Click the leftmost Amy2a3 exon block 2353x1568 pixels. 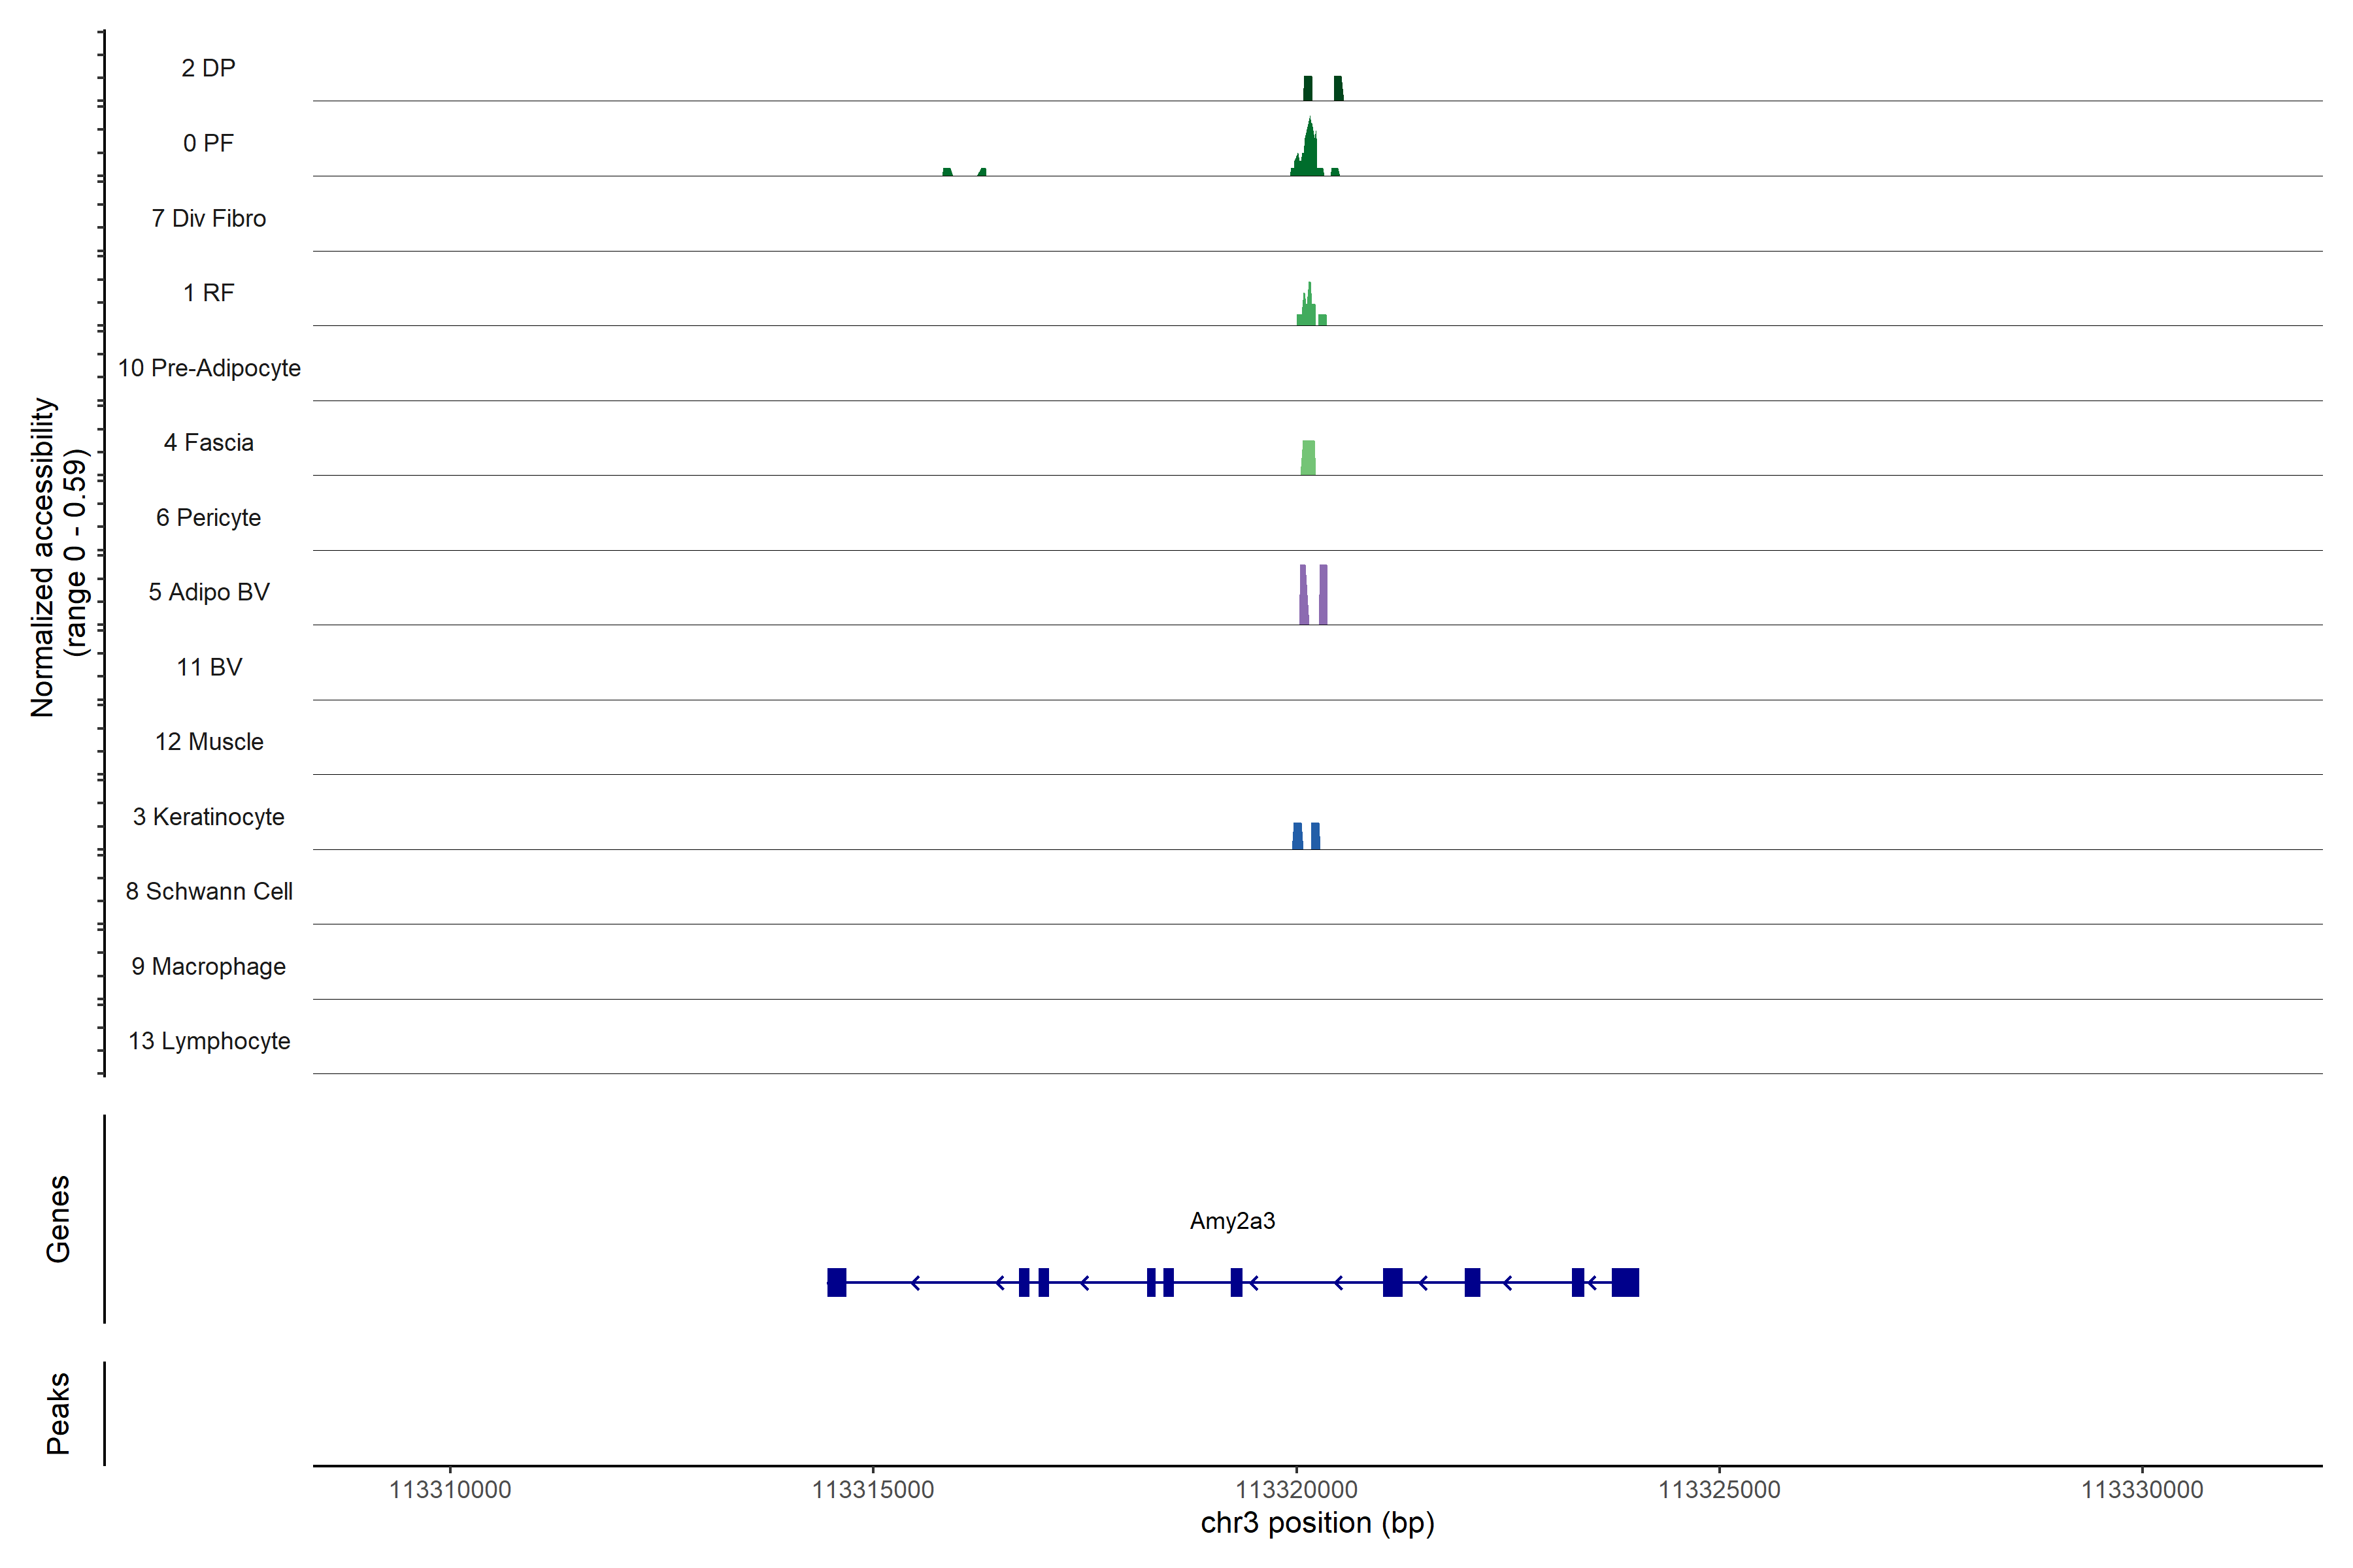point(837,1282)
